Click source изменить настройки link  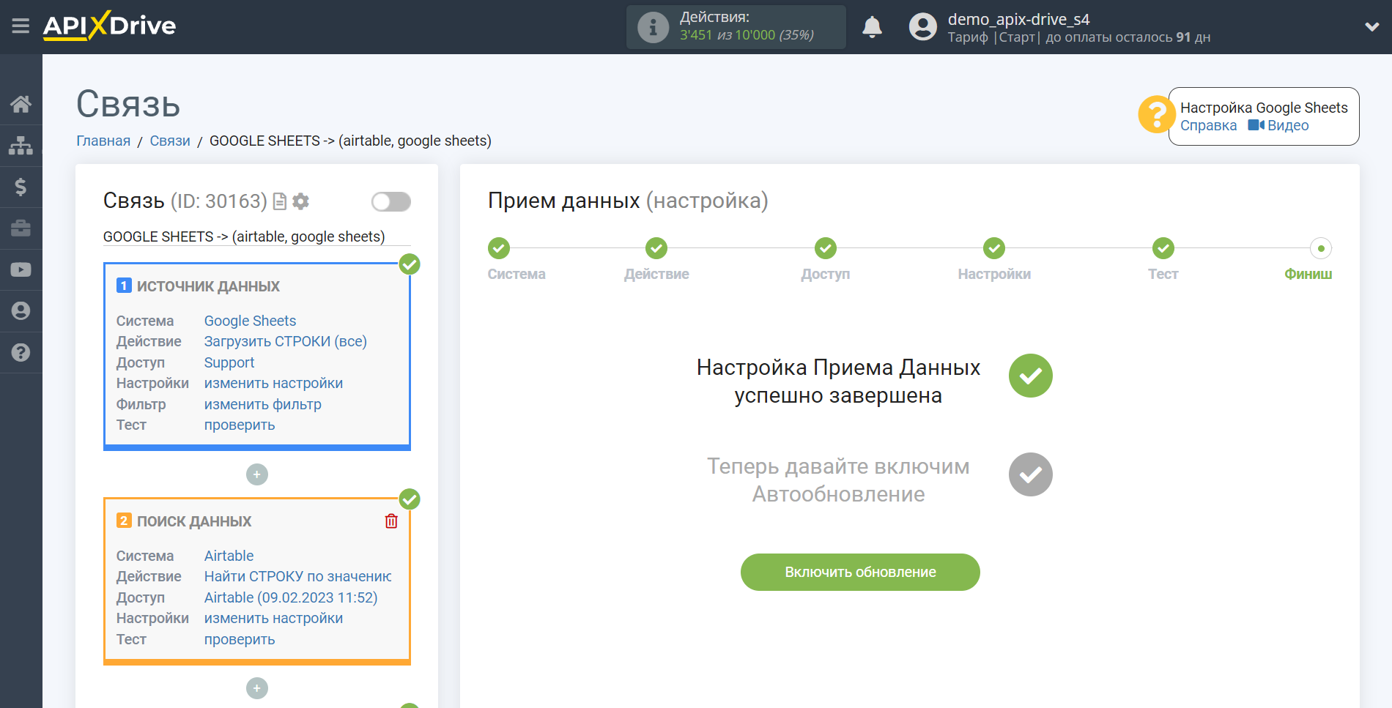click(273, 383)
